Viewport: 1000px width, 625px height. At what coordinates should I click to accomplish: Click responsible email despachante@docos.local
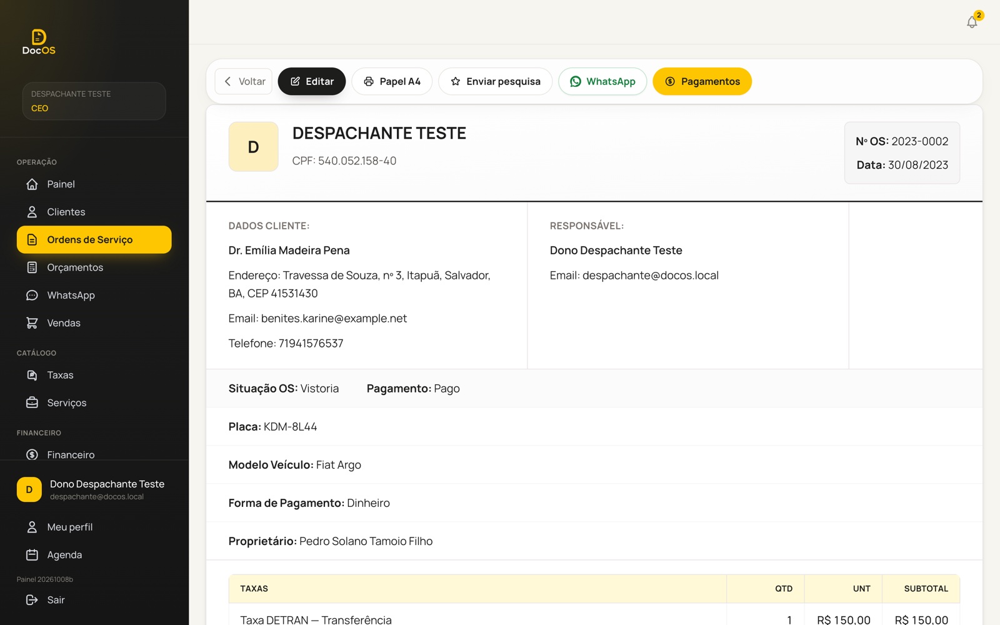[651, 276]
